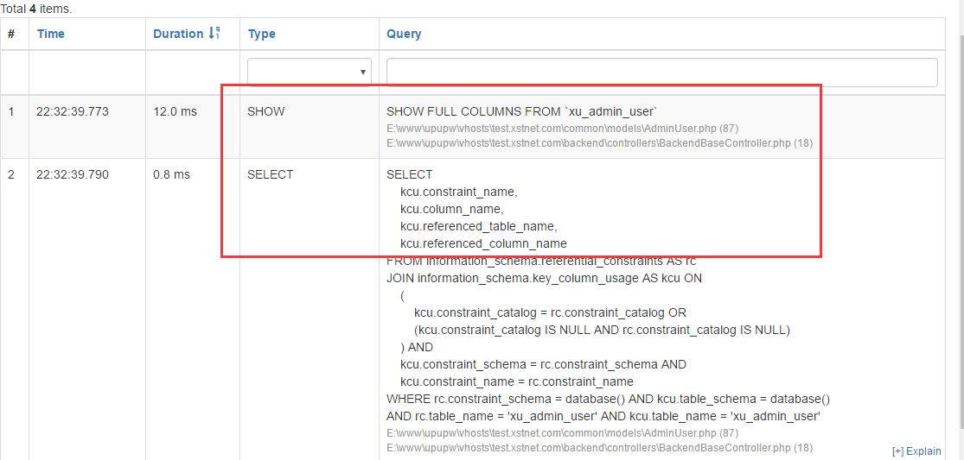Open the Type filter dropdown
Image resolution: width=964 pixels, height=460 pixels.
coord(310,72)
